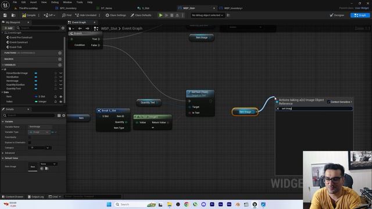Click the Browse to asset icon in toolbar
Screen dimensions: 372x209
coord(13,15)
